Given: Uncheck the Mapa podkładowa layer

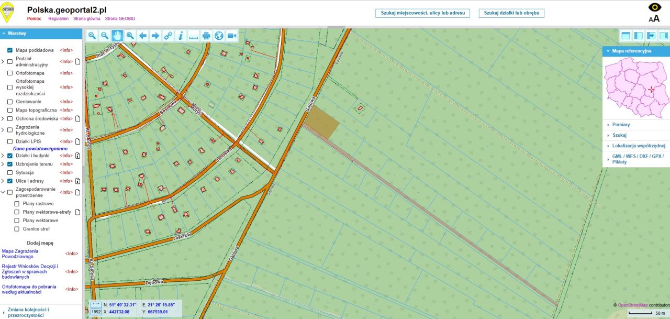Looking at the screenshot, I should (x=10, y=50).
